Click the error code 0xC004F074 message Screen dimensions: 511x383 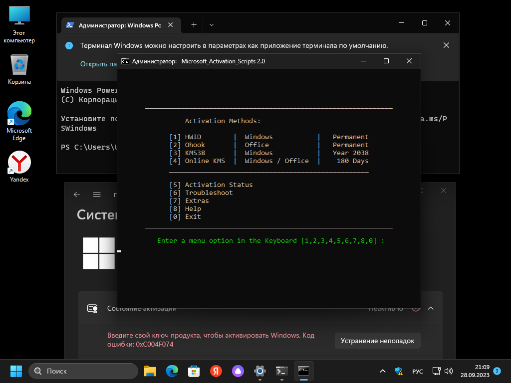point(211,340)
